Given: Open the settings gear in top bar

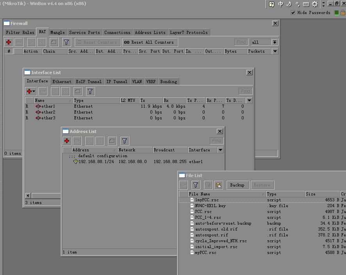Looking at the screenshot, I should 315,4.
